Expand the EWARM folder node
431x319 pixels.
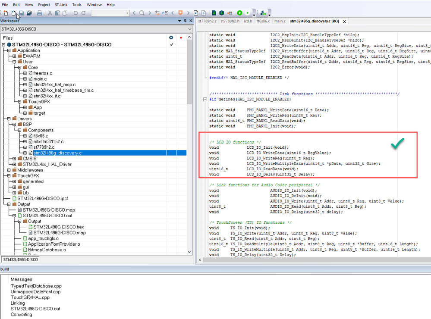pos(14,56)
